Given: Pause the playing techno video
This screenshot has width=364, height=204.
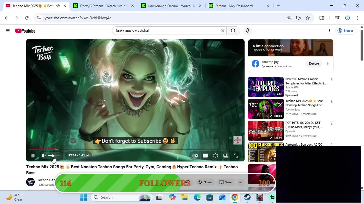Looking at the screenshot, I should point(33,156).
